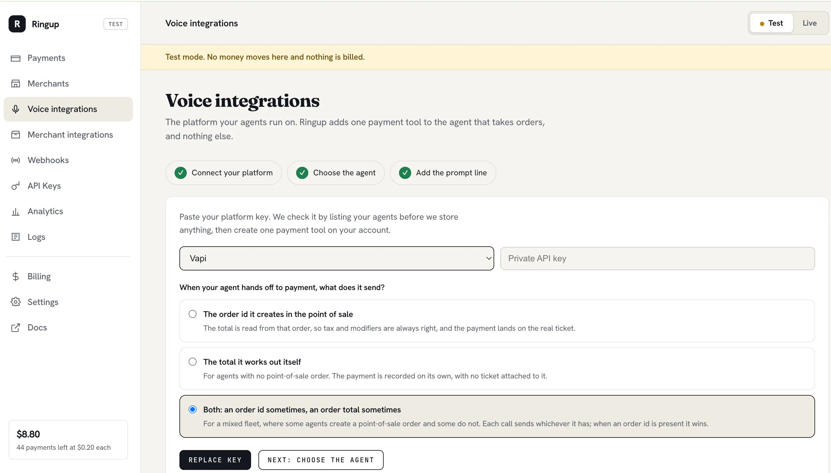The width and height of the screenshot is (831, 473).
Task: Click the green check on Choose the agent
Action: click(302, 173)
